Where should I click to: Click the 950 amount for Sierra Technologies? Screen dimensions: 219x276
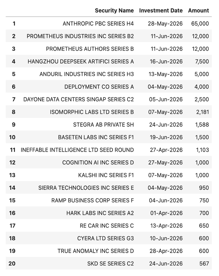click(204, 188)
